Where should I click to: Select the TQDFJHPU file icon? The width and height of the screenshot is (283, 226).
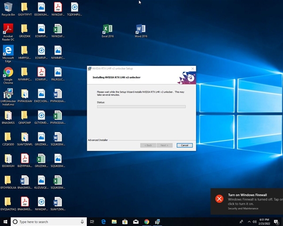coord(74,7)
